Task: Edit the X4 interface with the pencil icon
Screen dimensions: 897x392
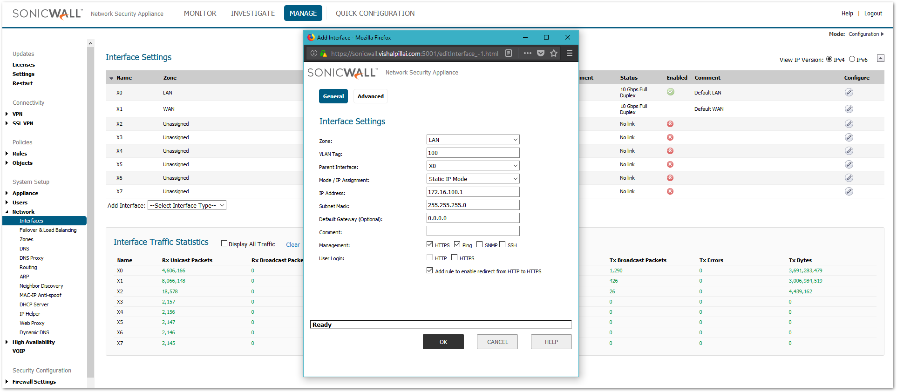Action: click(x=849, y=151)
